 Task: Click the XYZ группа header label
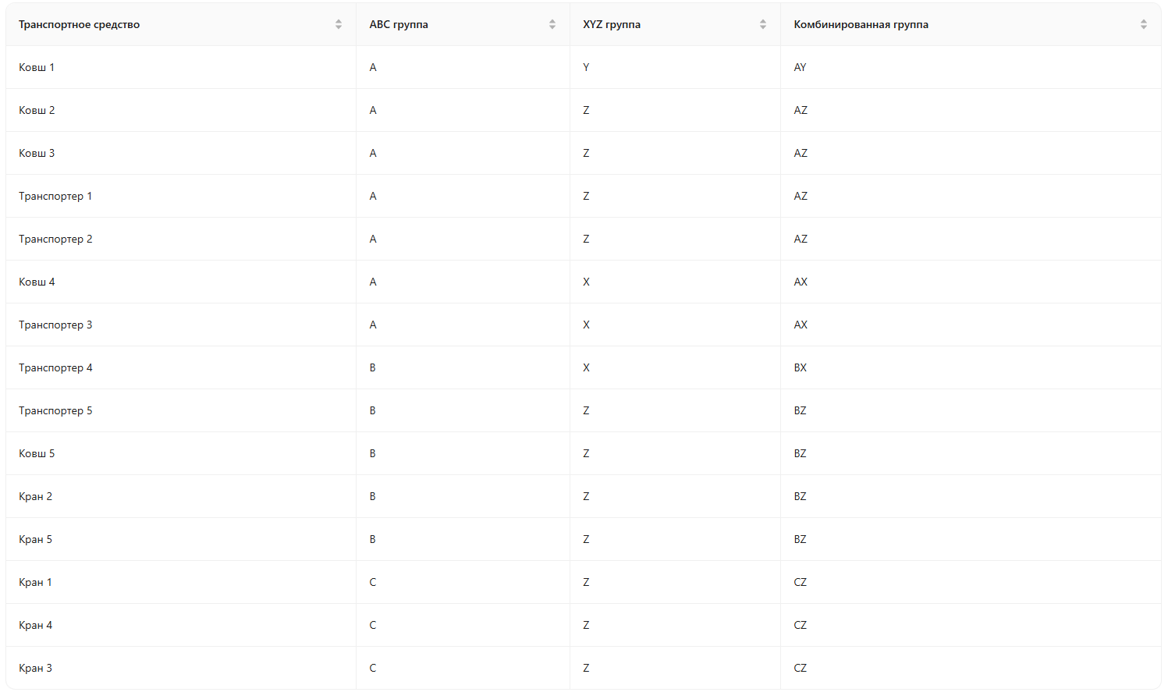point(612,25)
